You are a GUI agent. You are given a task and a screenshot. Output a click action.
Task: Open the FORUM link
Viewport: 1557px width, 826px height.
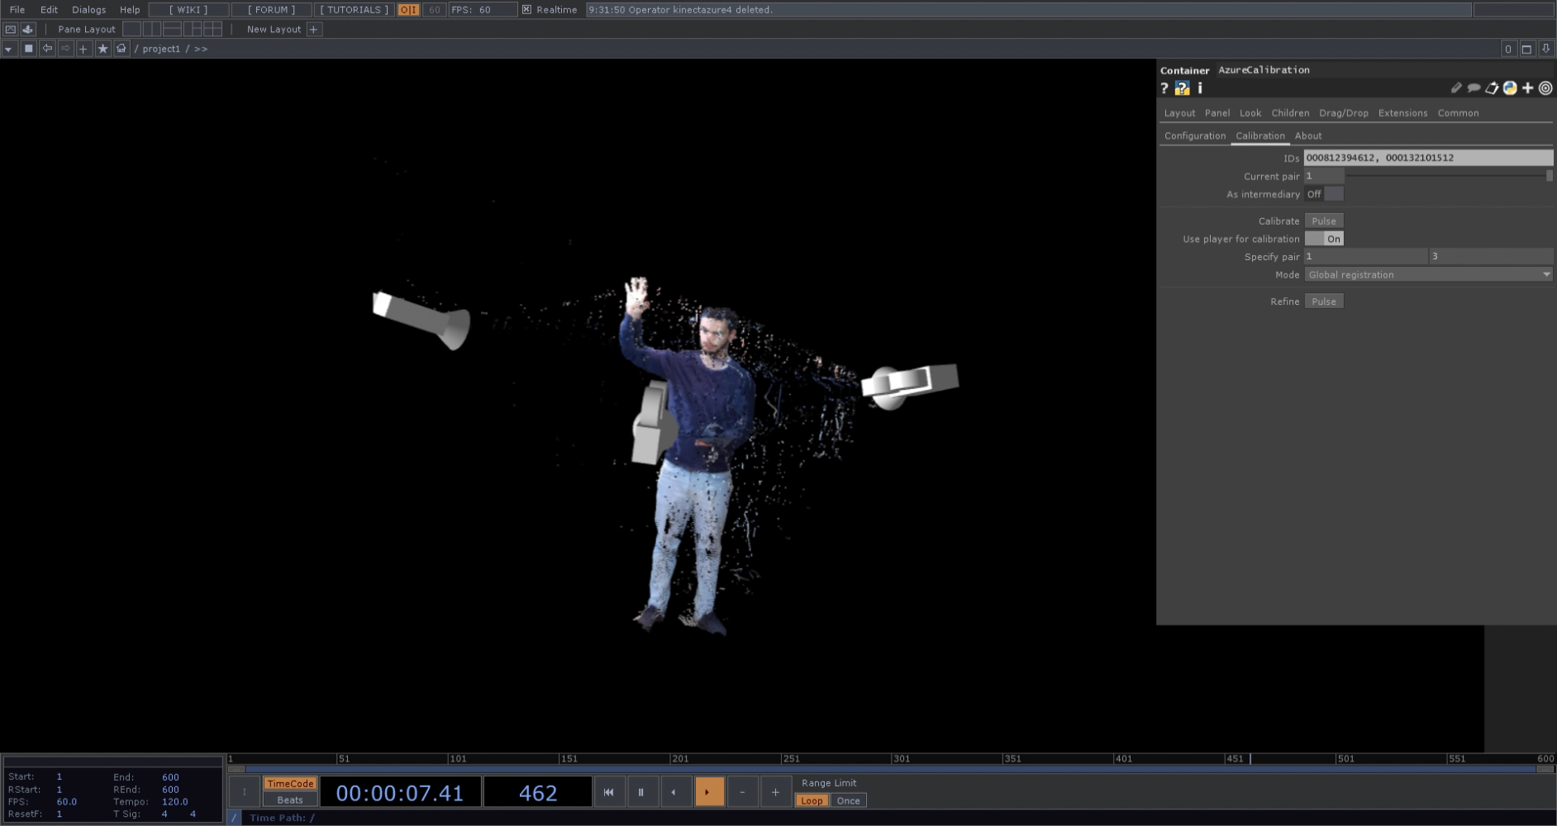(x=271, y=10)
